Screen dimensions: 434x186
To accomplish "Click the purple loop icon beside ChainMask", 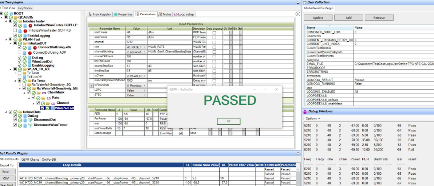I will [x=43, y=93].
